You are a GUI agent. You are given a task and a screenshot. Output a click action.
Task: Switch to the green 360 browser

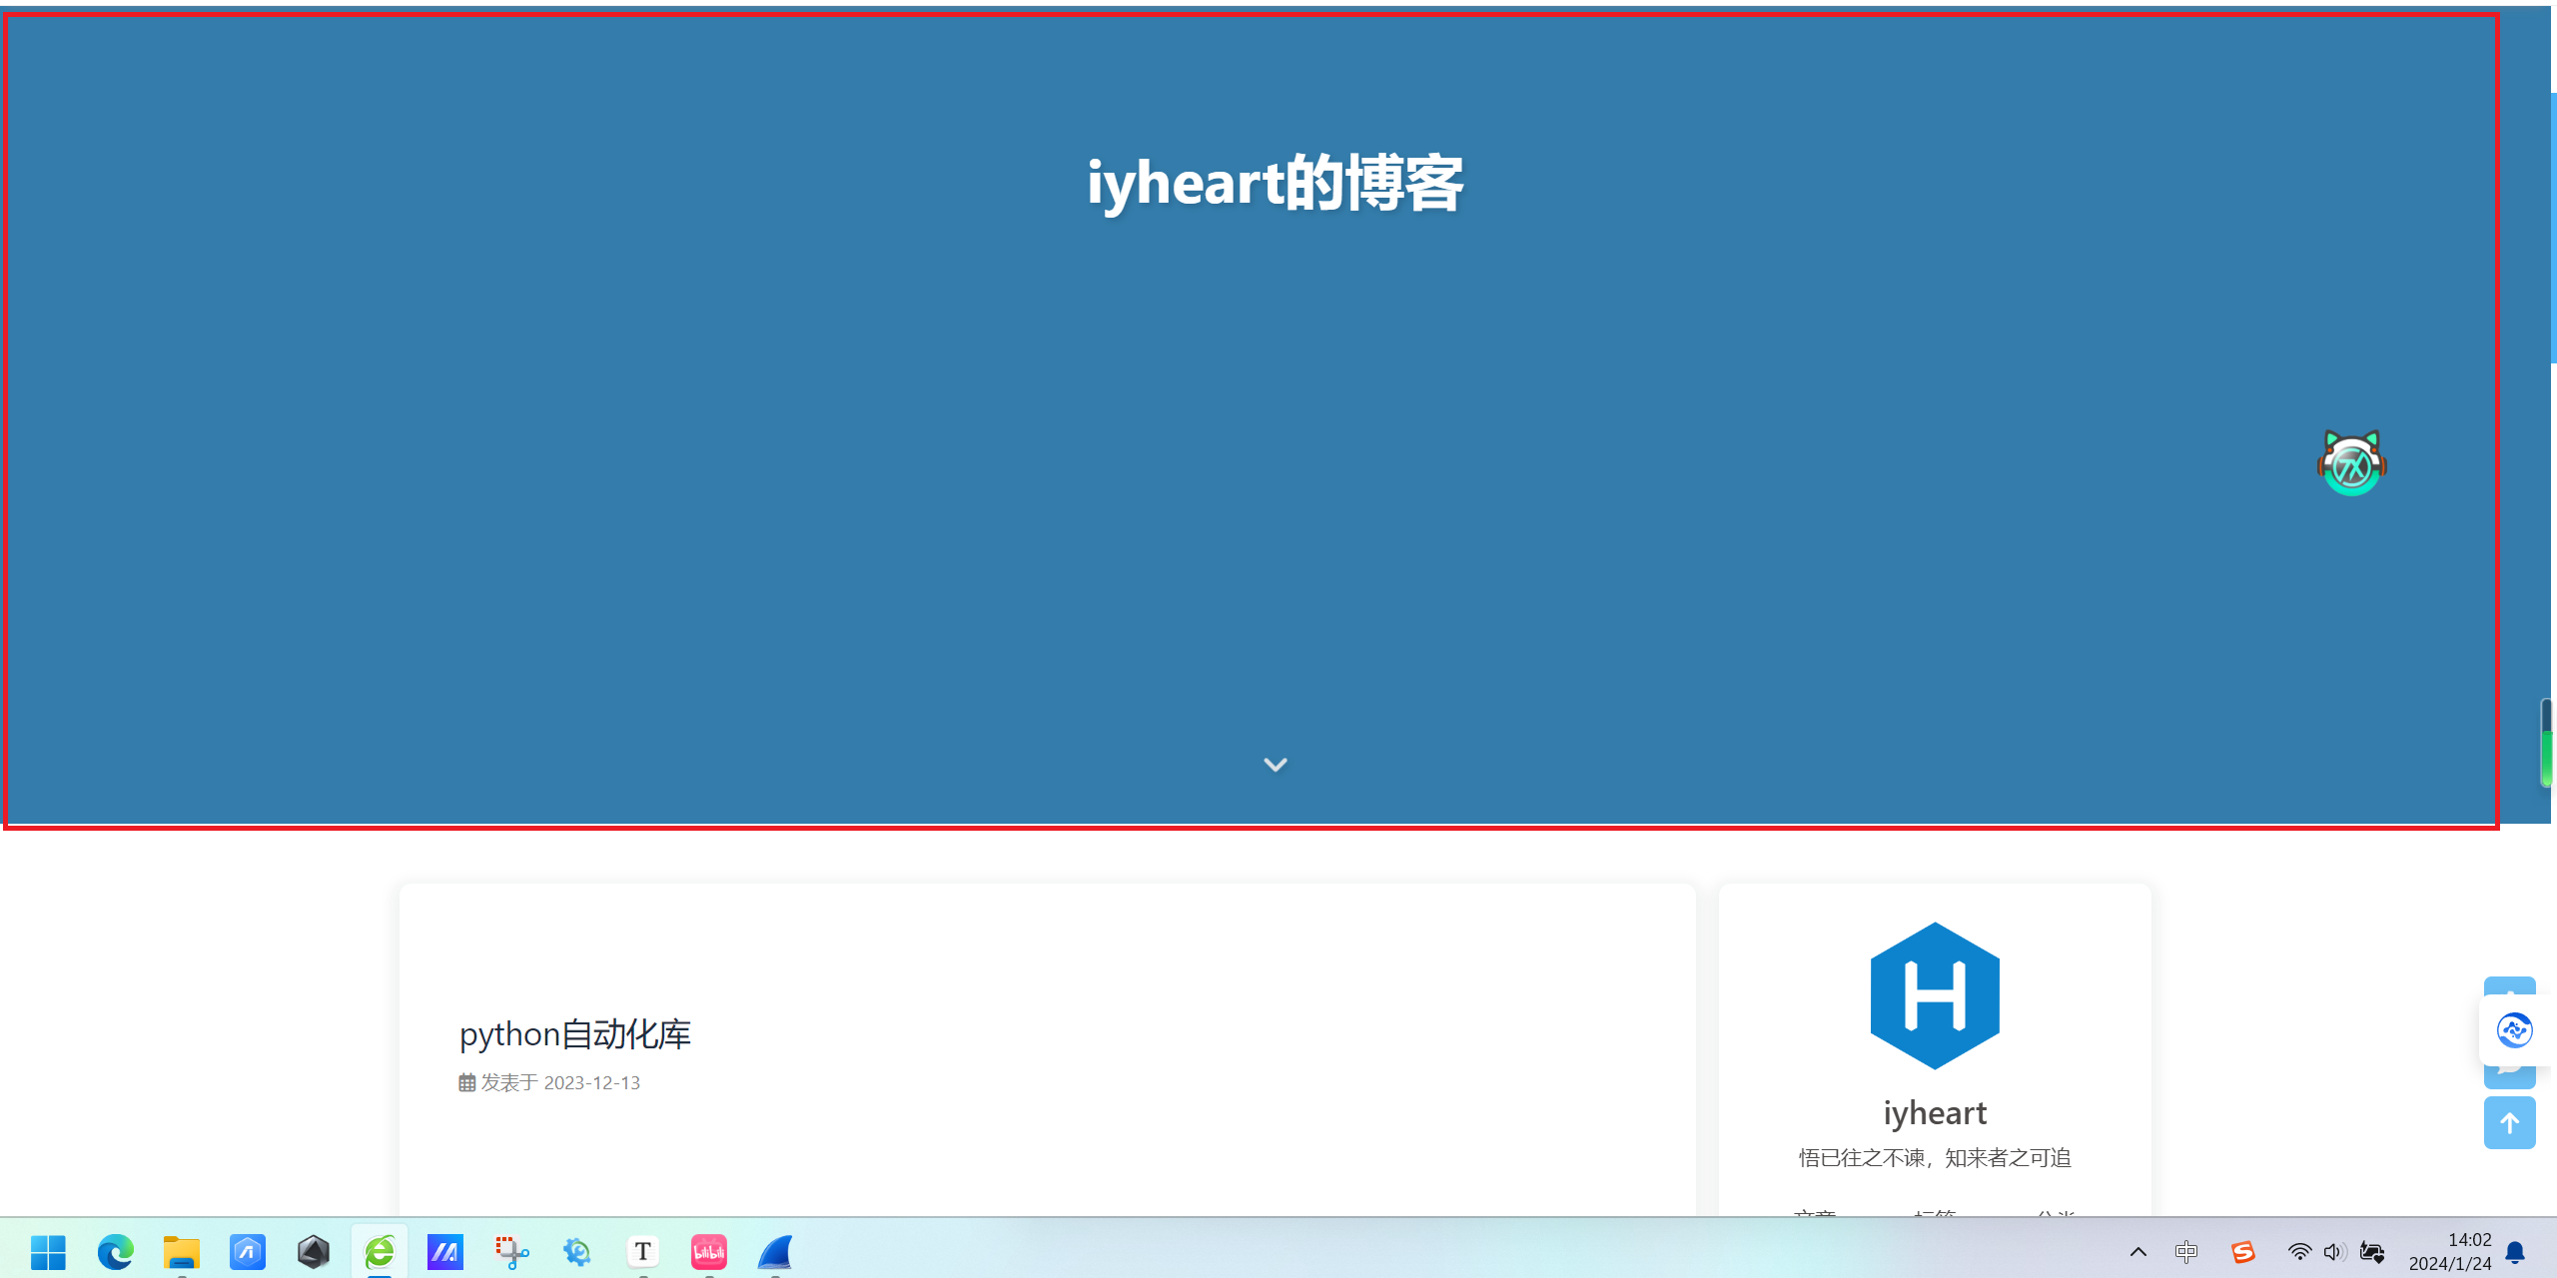pyautogui.click(x=380, y=1251)
